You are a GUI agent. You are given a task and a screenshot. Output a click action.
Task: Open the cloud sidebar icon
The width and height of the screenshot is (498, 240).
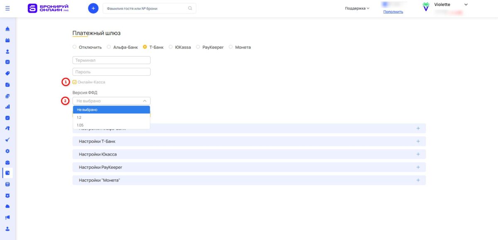tap(7, 206)
